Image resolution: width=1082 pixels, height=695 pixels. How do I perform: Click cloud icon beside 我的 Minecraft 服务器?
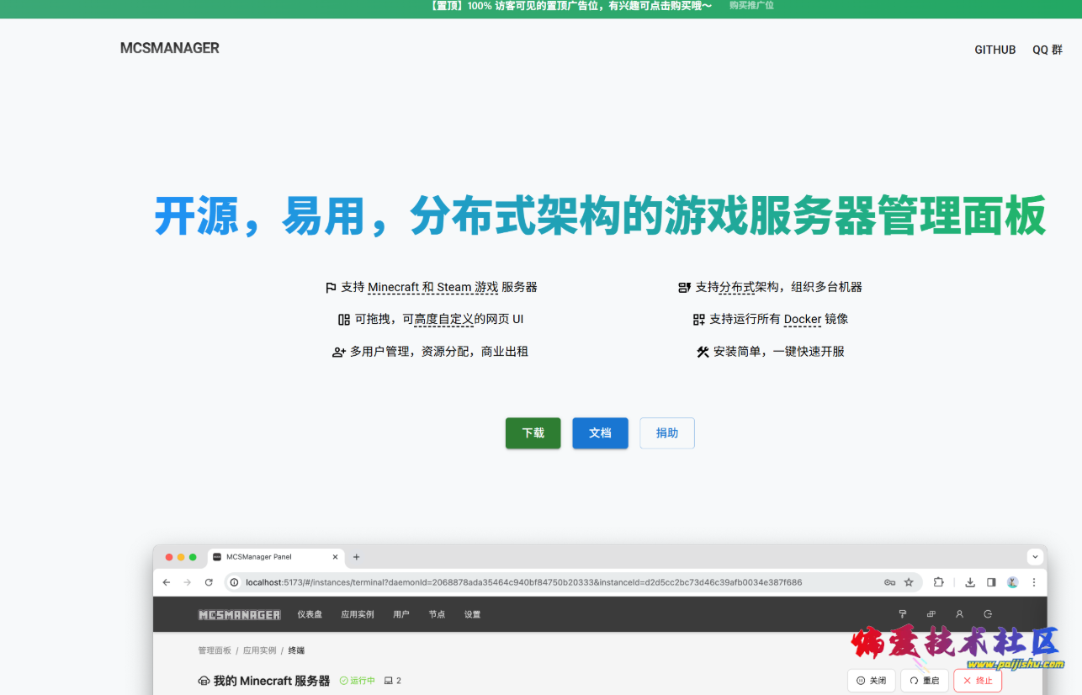[204, 681]
